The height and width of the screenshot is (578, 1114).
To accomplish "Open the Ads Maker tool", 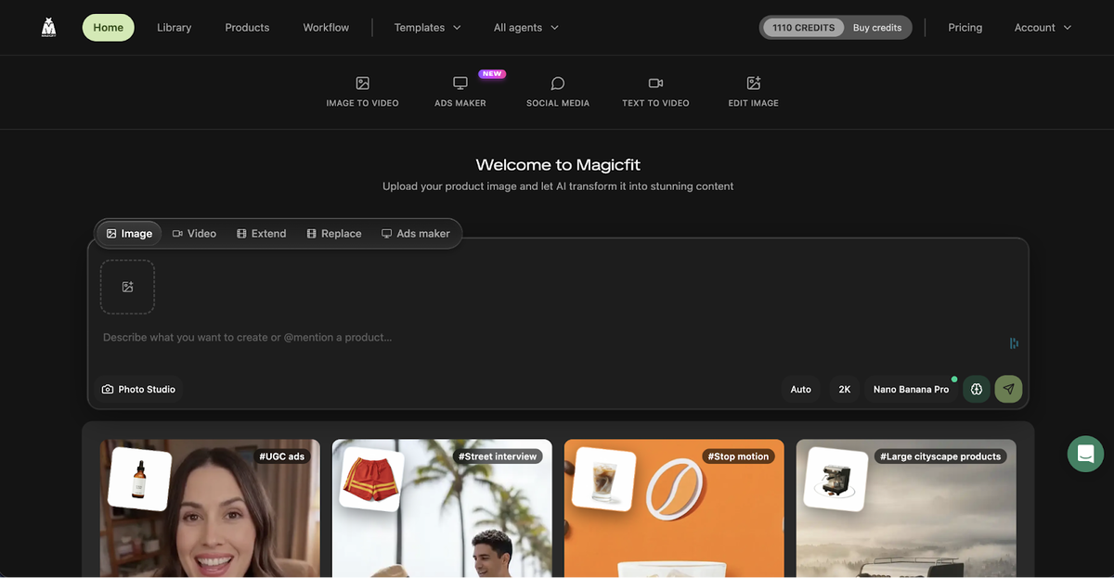I will tap(460, 91).
